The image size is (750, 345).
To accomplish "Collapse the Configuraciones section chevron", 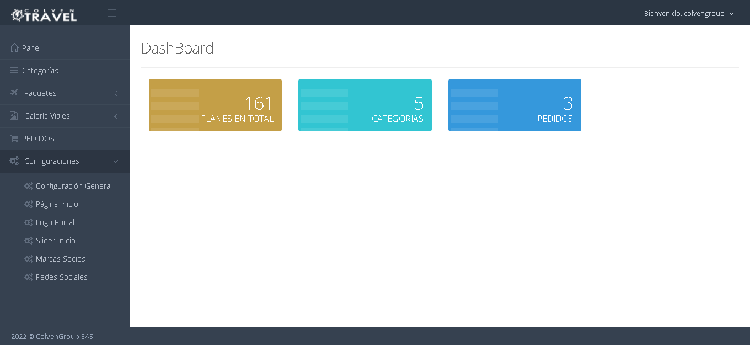I will [116, 161].
